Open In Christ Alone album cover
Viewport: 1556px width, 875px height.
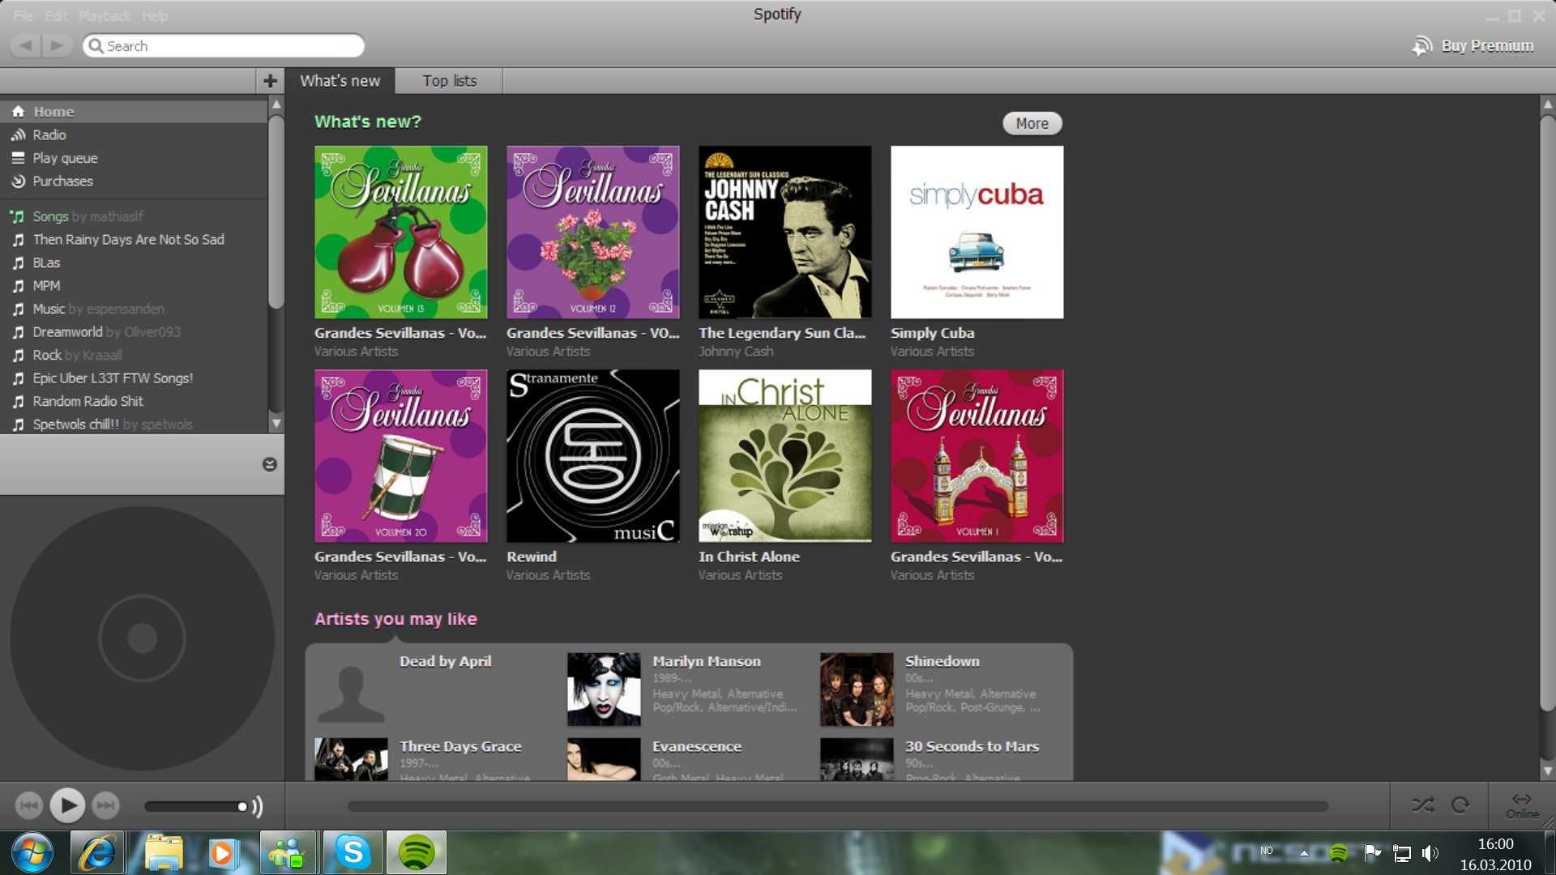coord(785,456)
